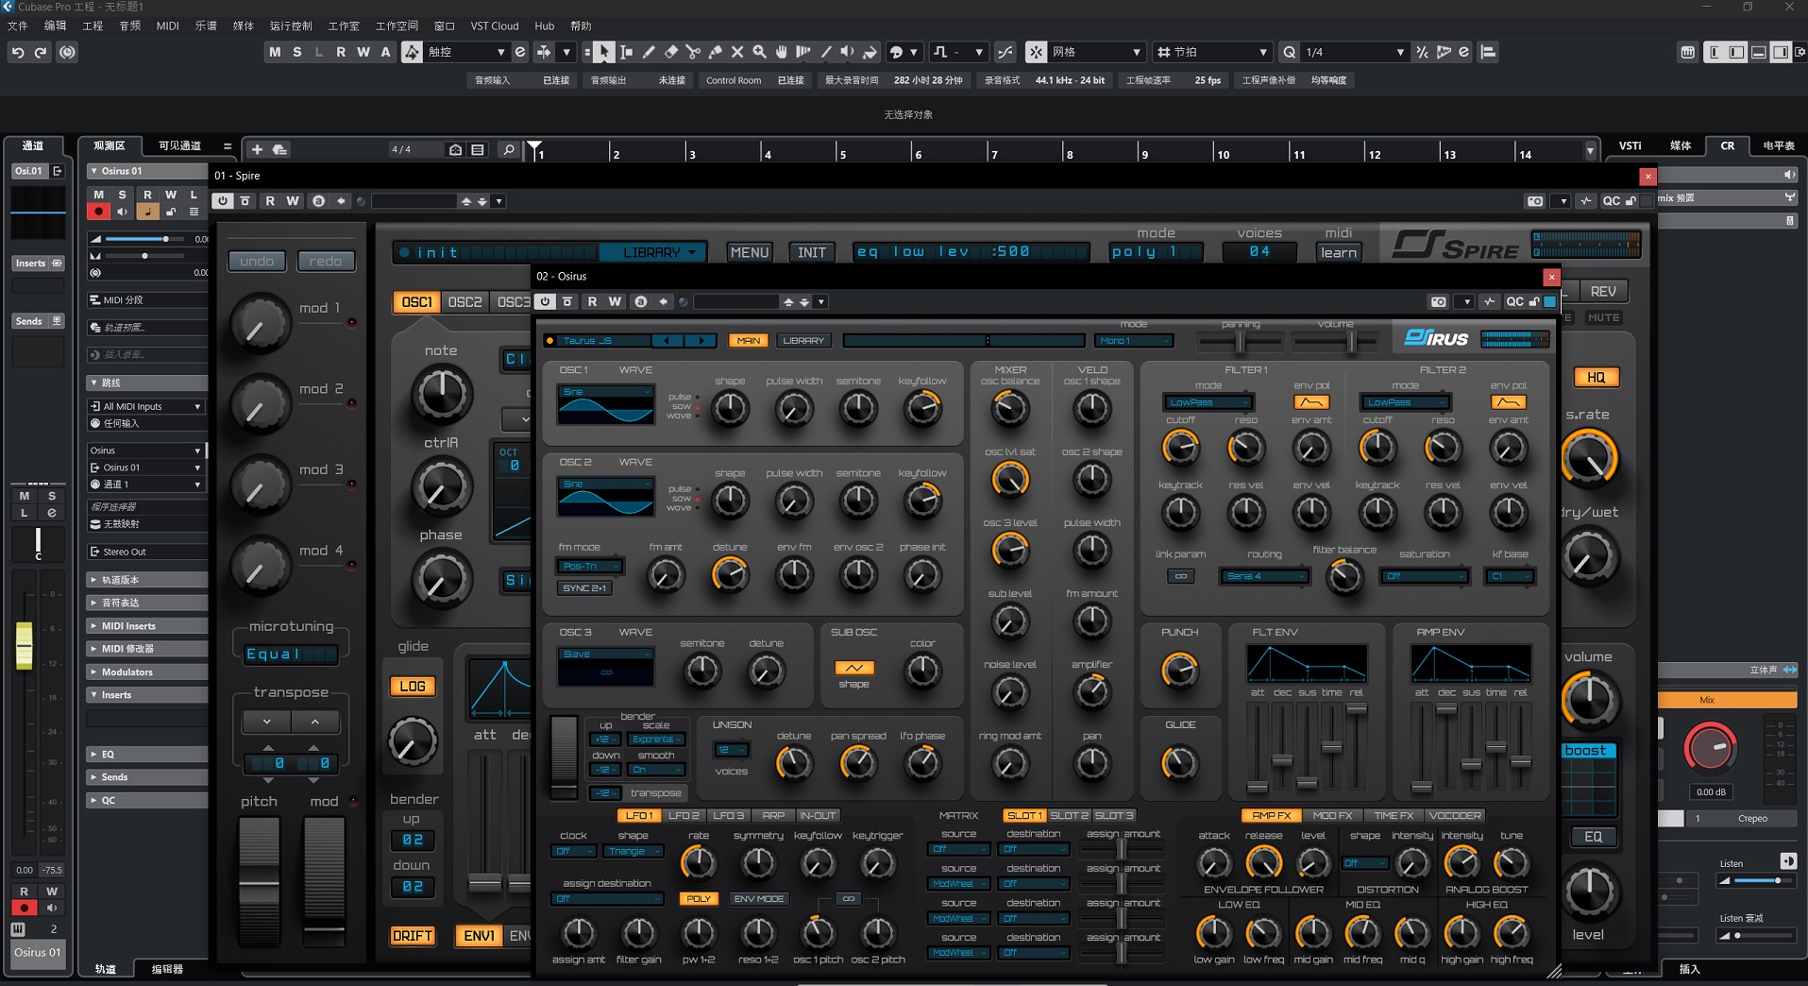Click the INIT button in Spire
Viewport: 1808px width, 986px height.
click(x=811, y=252)
